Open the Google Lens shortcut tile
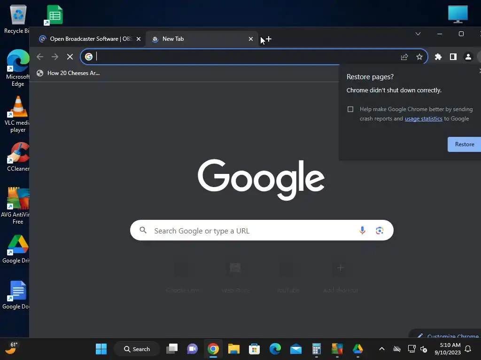Viewport: 481px width, 360px height. click(182, 277)
